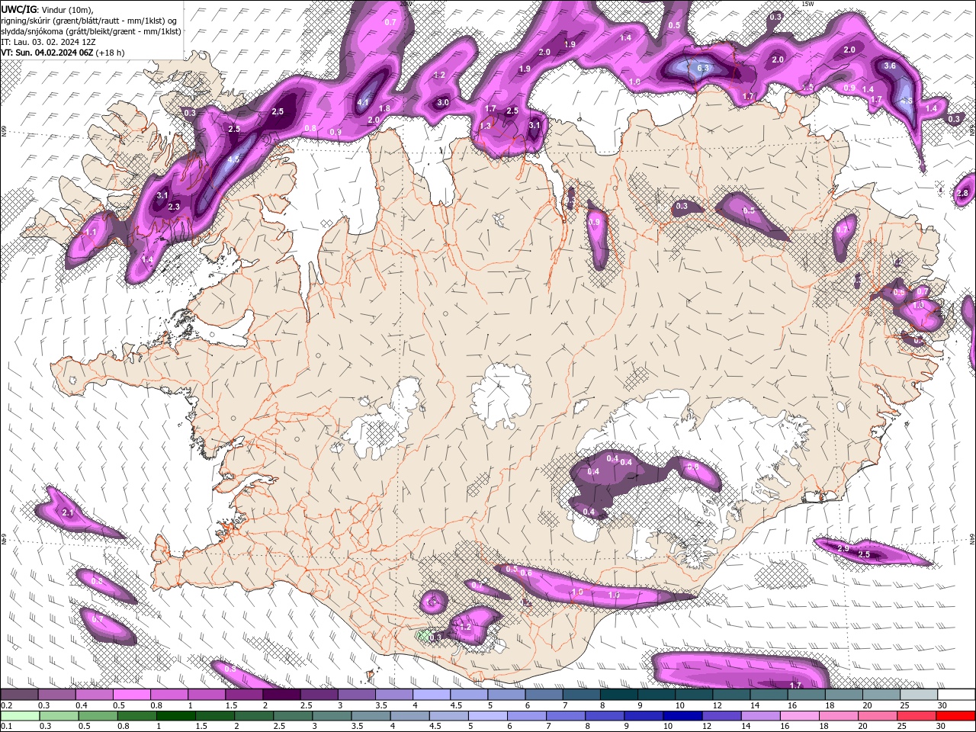Click the '15W' longitude label
Screen dimensions: 976x732
(x=807, y=4)
